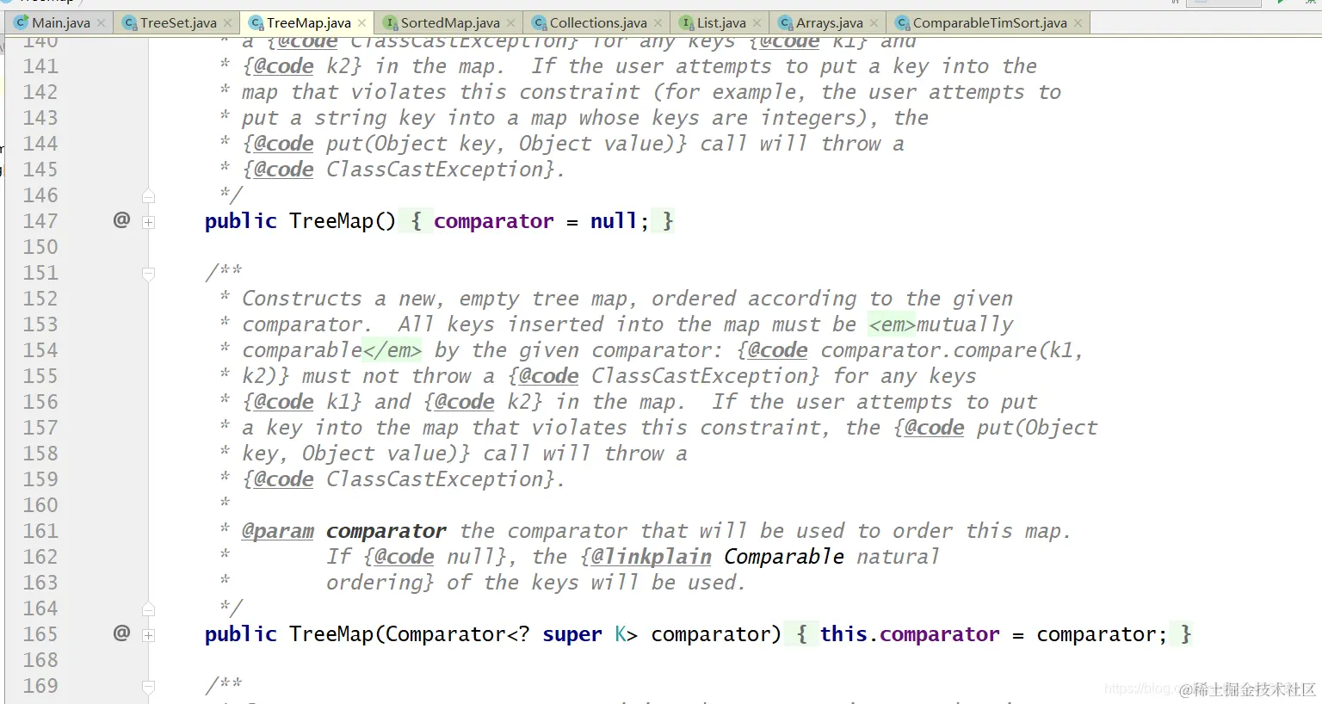Click the class icon on the Main.java tab
This screenshot has height=704, width=1322.
(21, 22)
